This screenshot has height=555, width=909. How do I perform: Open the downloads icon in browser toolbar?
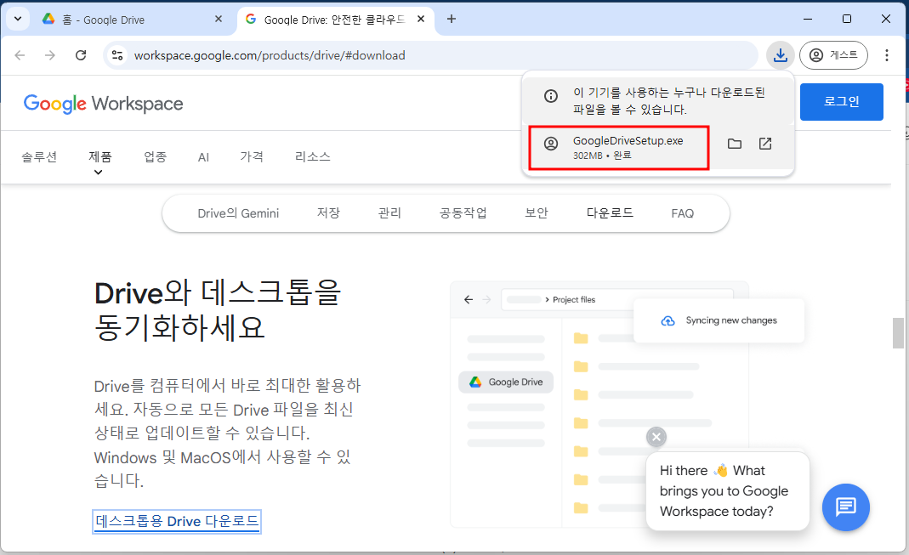[x=781, y=54]
